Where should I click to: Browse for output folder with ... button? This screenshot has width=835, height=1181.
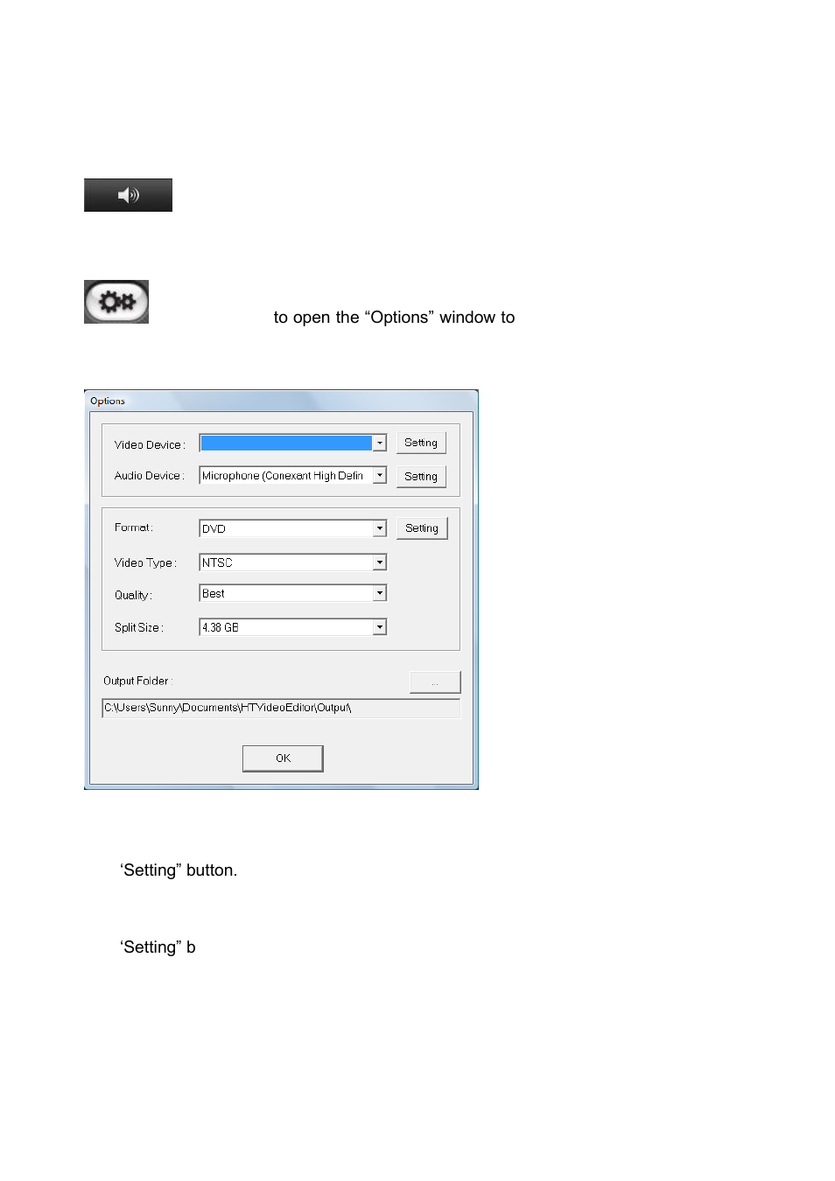click(435, 682)
